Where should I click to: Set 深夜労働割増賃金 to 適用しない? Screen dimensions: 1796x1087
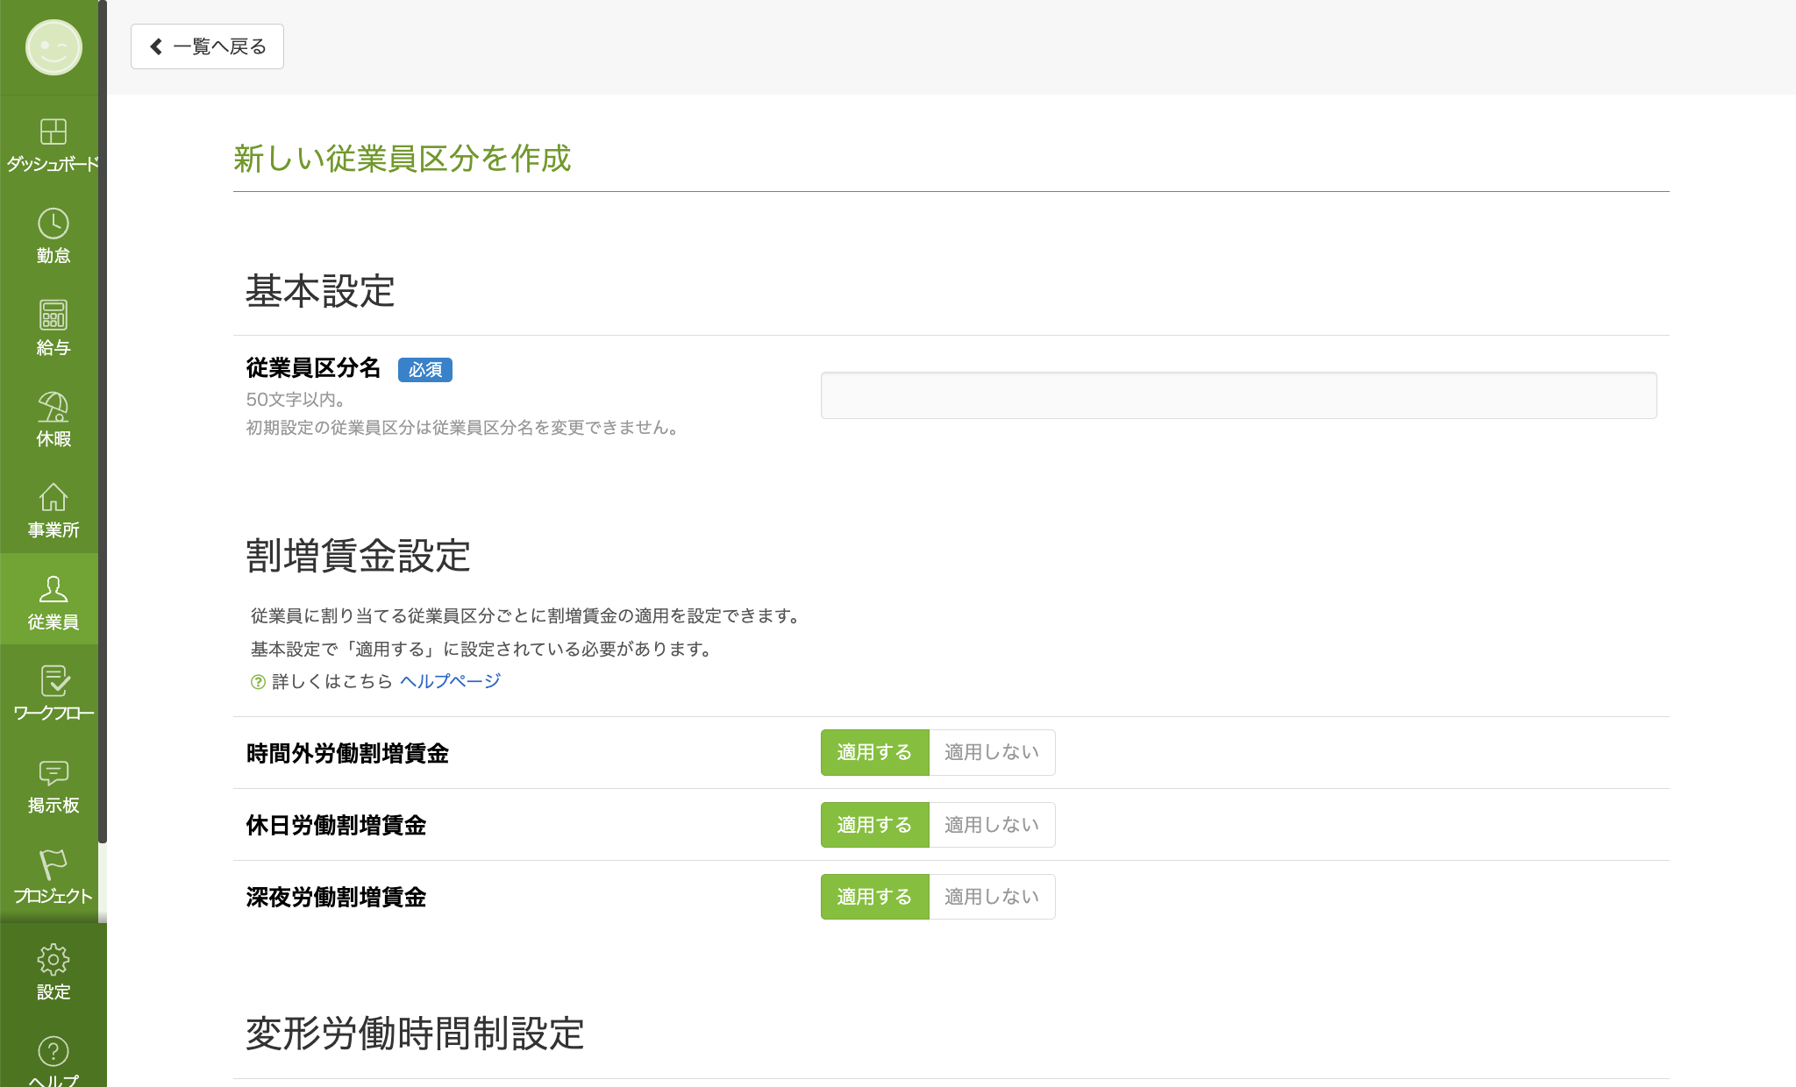pyautogui.click(x=992, y=897)
